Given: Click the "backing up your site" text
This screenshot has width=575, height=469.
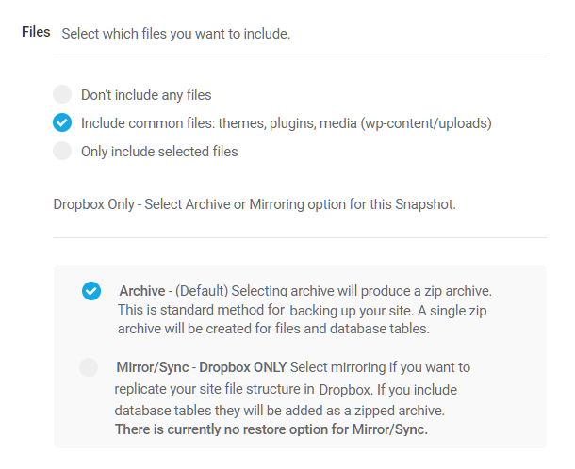Looking at the screenshot, I should [x=349, y=310].
